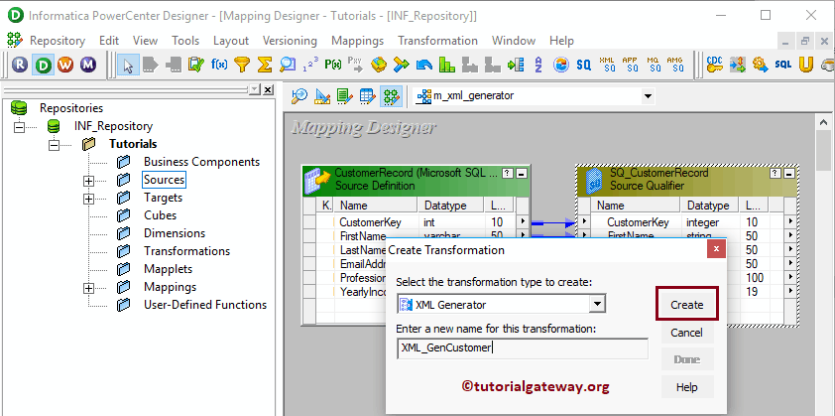Screen dimensions: 835x416
Task: Open the Transformation menu
Action: (437, 41)
